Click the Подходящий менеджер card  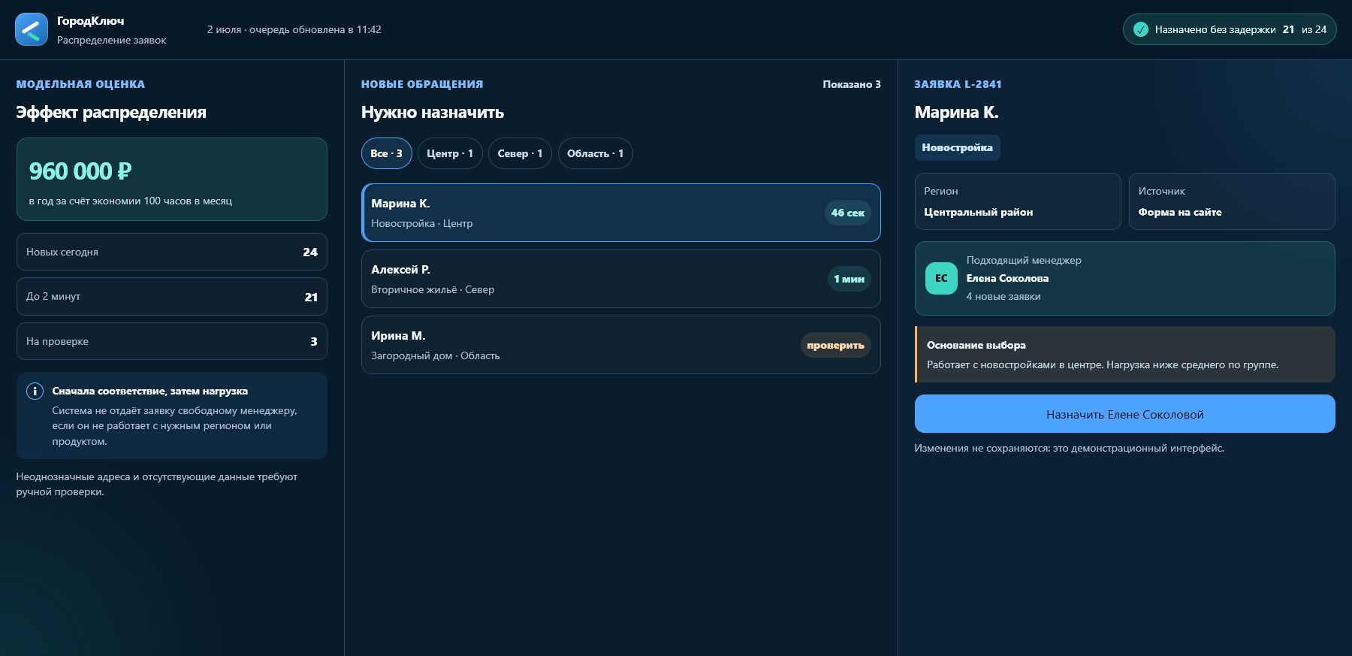click(x=1124, y=278)
